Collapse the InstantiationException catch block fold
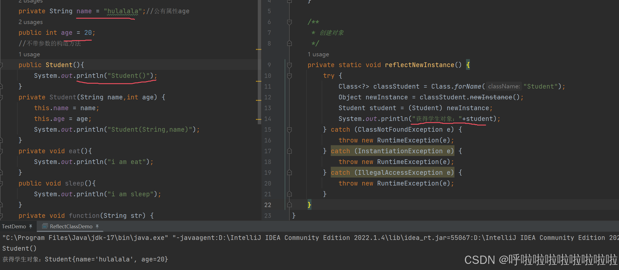 (x=289, y=151)
